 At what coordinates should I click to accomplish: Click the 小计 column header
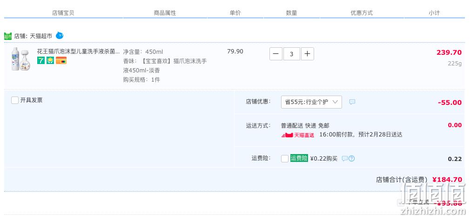click(434, 13)
